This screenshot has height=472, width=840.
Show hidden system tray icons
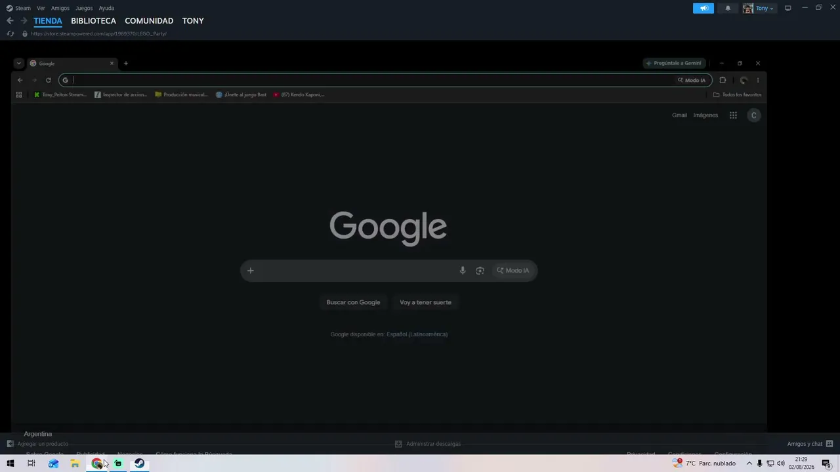click(x=749, y=463)
